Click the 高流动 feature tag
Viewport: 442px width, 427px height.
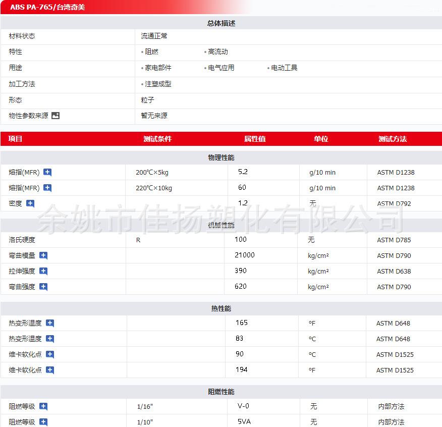tap(218, 52)
